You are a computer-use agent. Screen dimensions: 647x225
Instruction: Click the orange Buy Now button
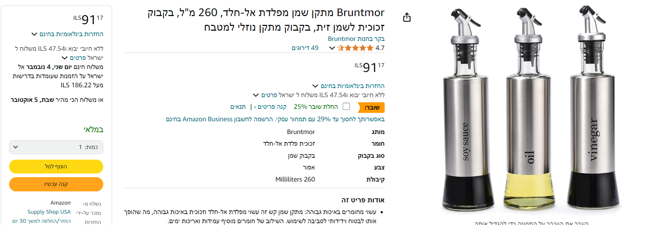click(56, 184)
